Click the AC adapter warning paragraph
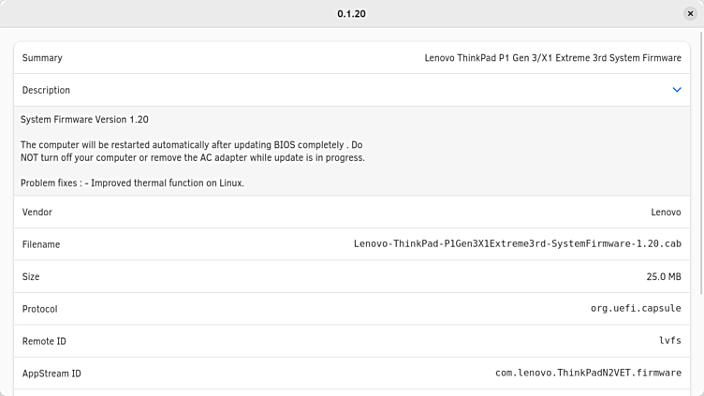Image resolution: width=704 pixels, height=396 pixels. click(x=192, y=152)
